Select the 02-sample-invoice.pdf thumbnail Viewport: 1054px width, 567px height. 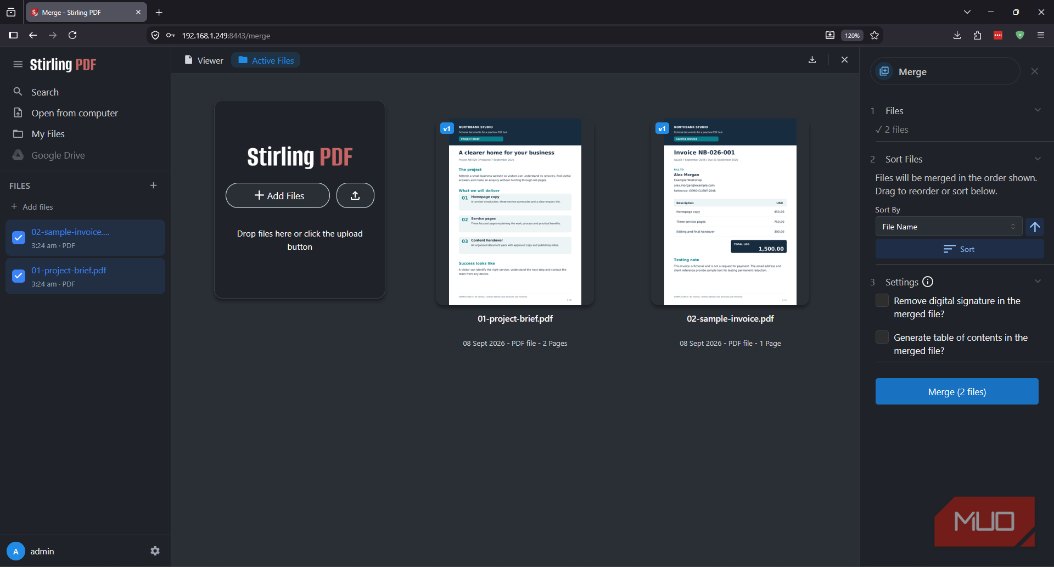(730, 212)
